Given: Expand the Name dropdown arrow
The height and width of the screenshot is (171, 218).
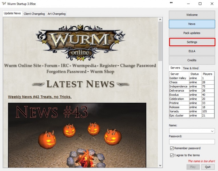Looking at the screenshot, I should tap(212, 131).
